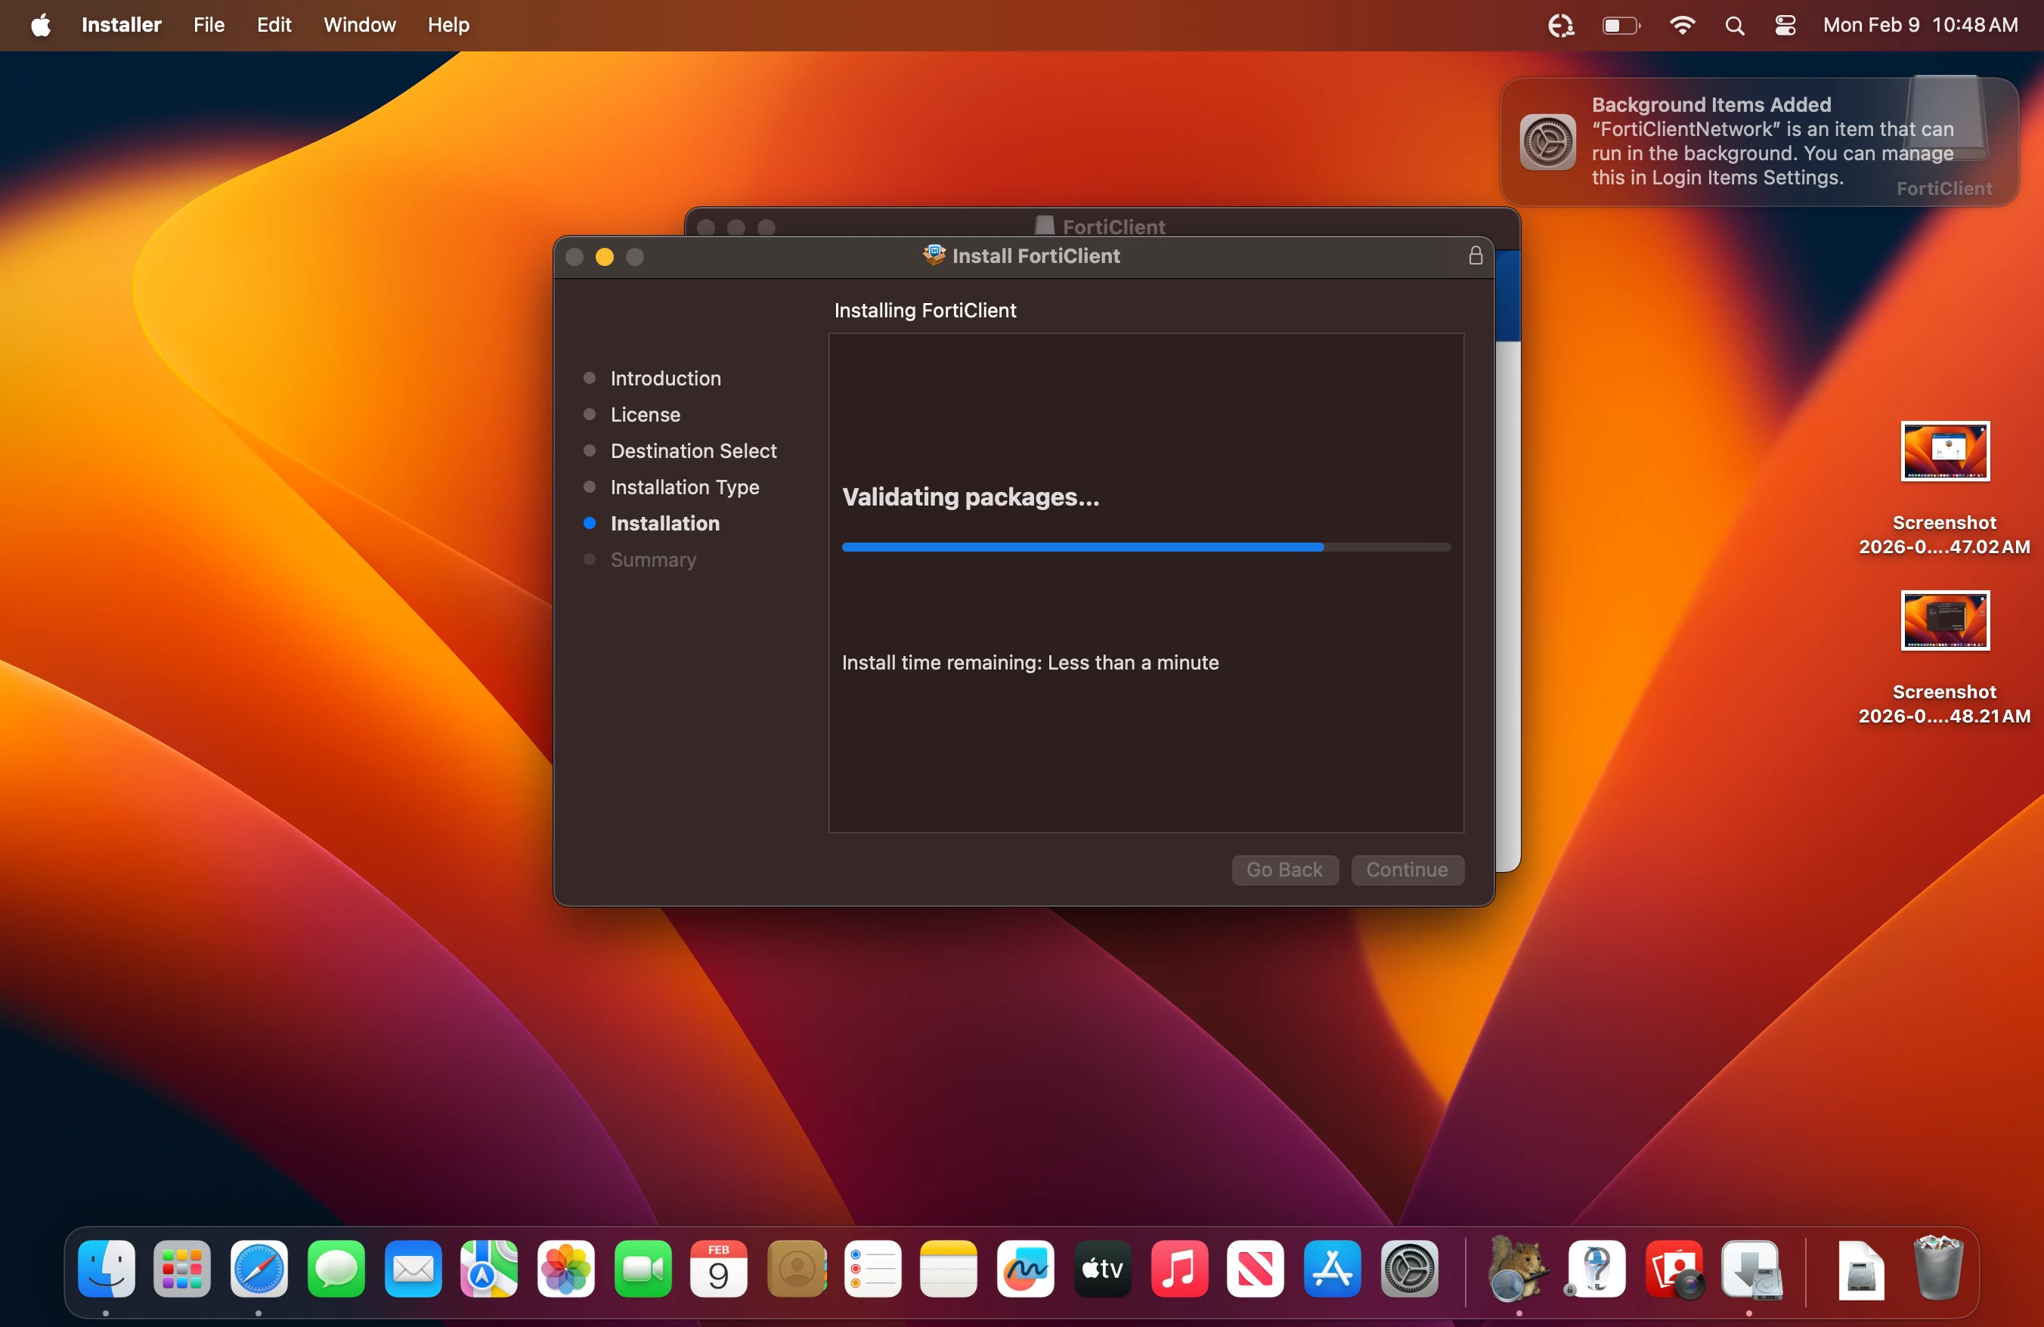The width and height of the screenshot is (2044, 1327).
Task: Open Spotlight search from the menu bar
Action: click(x=1735, y=26)
